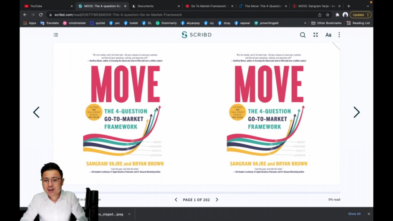Go to previous page with large left arrow

(x=36, y=112)
